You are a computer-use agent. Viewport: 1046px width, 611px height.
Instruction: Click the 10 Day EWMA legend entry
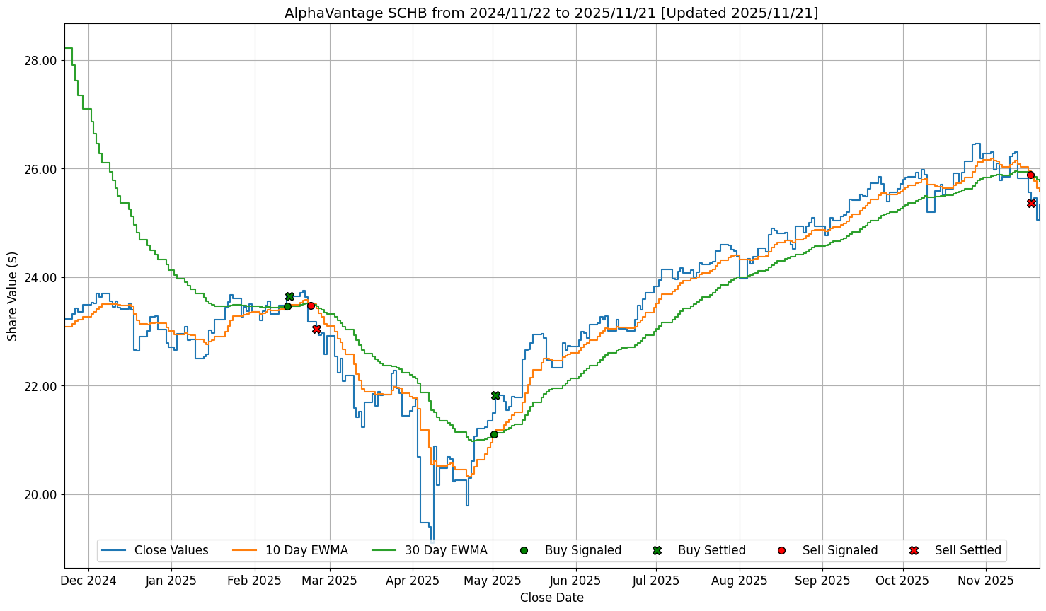pos(306,550)
